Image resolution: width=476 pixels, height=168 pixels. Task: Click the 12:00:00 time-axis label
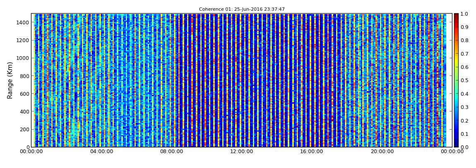(242, 151)
